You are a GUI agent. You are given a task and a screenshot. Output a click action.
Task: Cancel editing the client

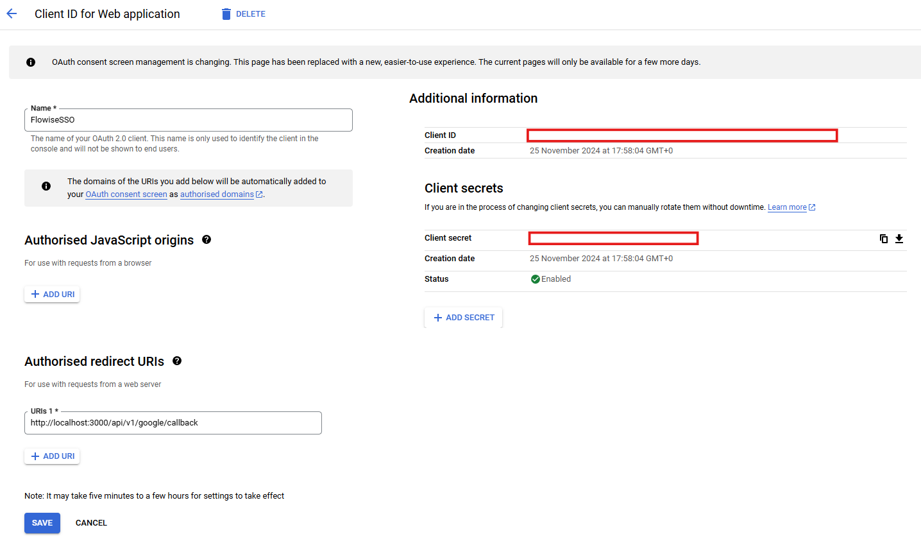91,523
